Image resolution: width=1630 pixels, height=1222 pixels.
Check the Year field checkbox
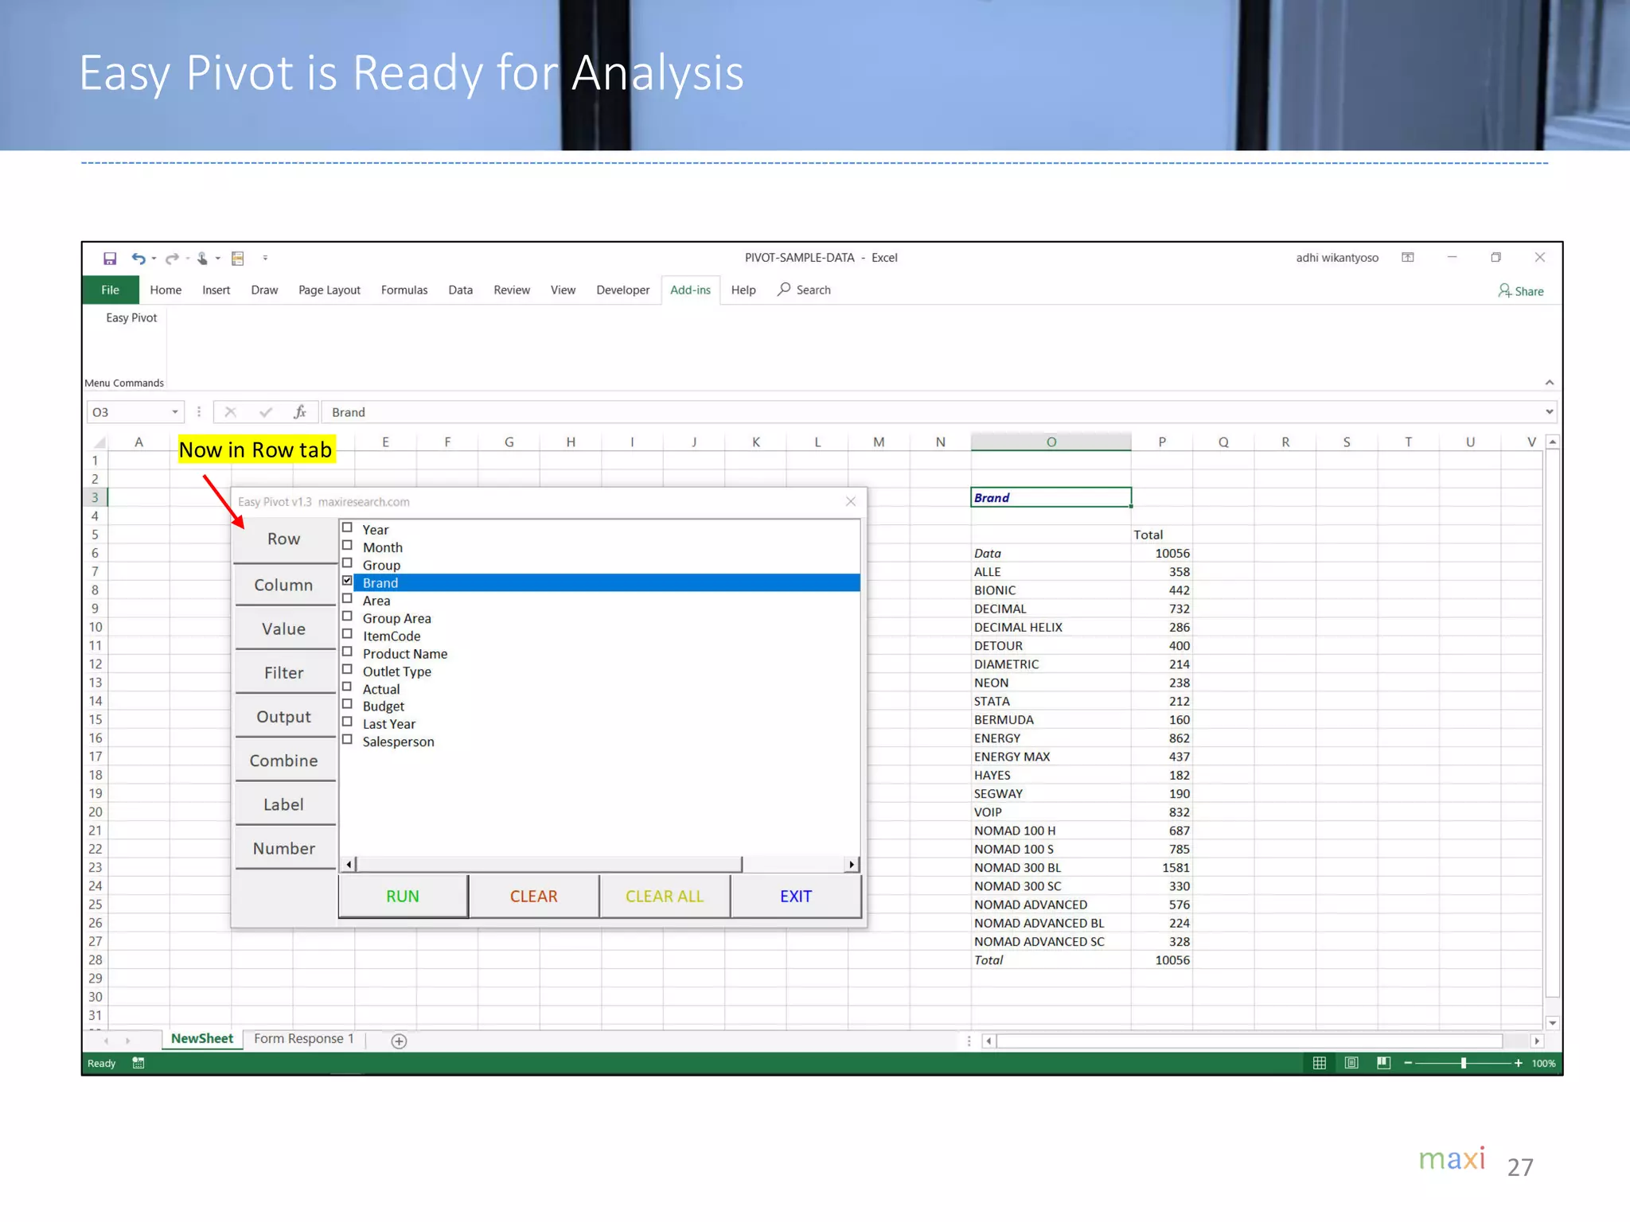click(x=348, y=527)
